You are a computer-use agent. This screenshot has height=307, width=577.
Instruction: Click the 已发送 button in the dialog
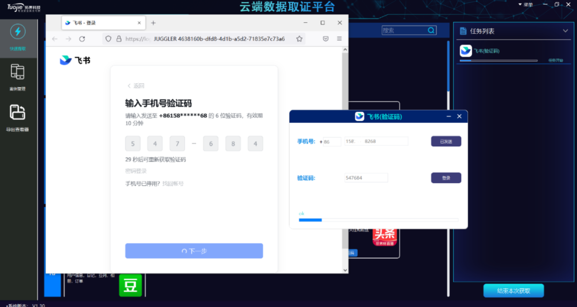click(446, 141)
